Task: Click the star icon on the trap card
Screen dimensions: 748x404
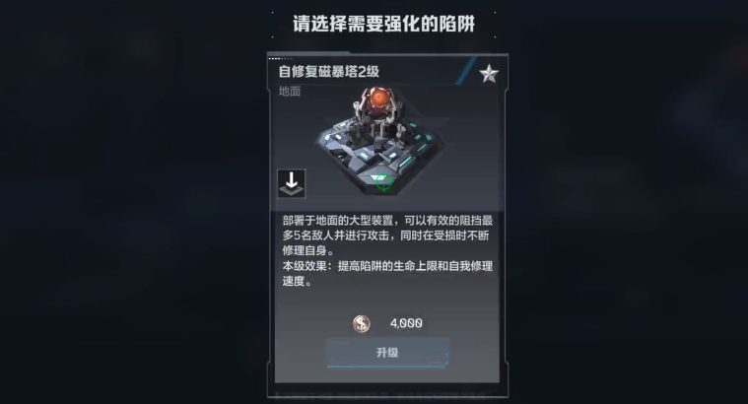Action: coord(489,74)
